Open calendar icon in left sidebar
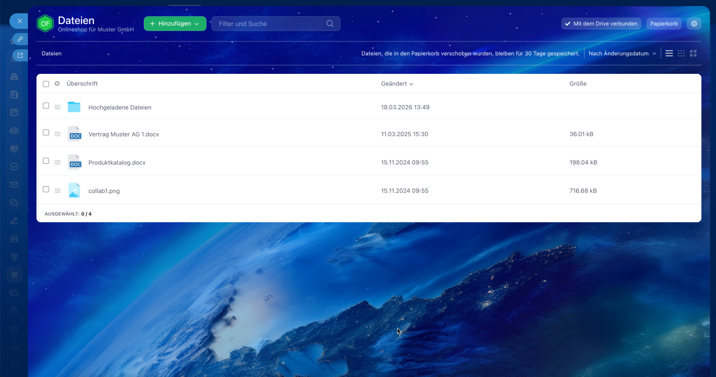716x377 pixels. [15, 112]
